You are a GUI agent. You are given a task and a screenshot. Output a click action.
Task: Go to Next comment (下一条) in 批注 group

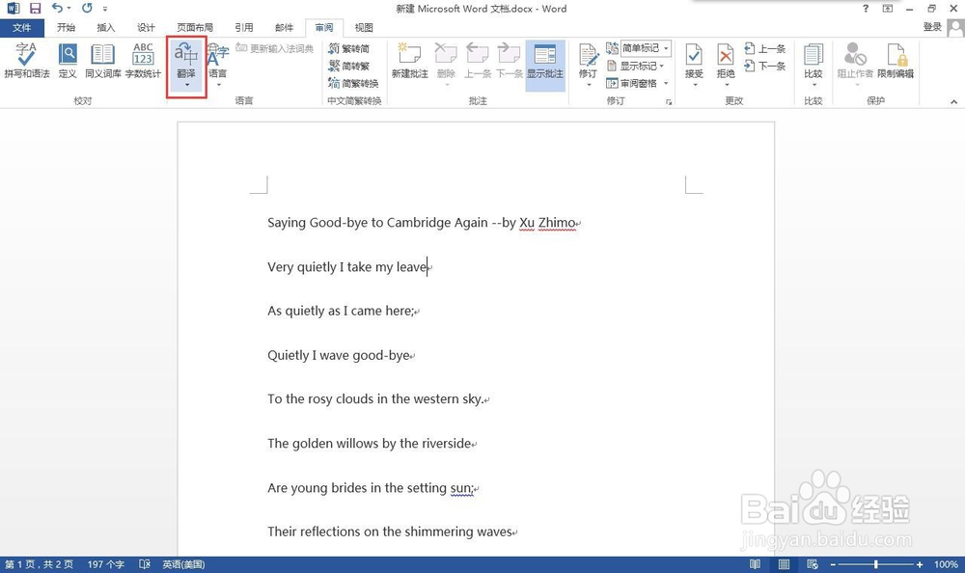tap(510, 61)
